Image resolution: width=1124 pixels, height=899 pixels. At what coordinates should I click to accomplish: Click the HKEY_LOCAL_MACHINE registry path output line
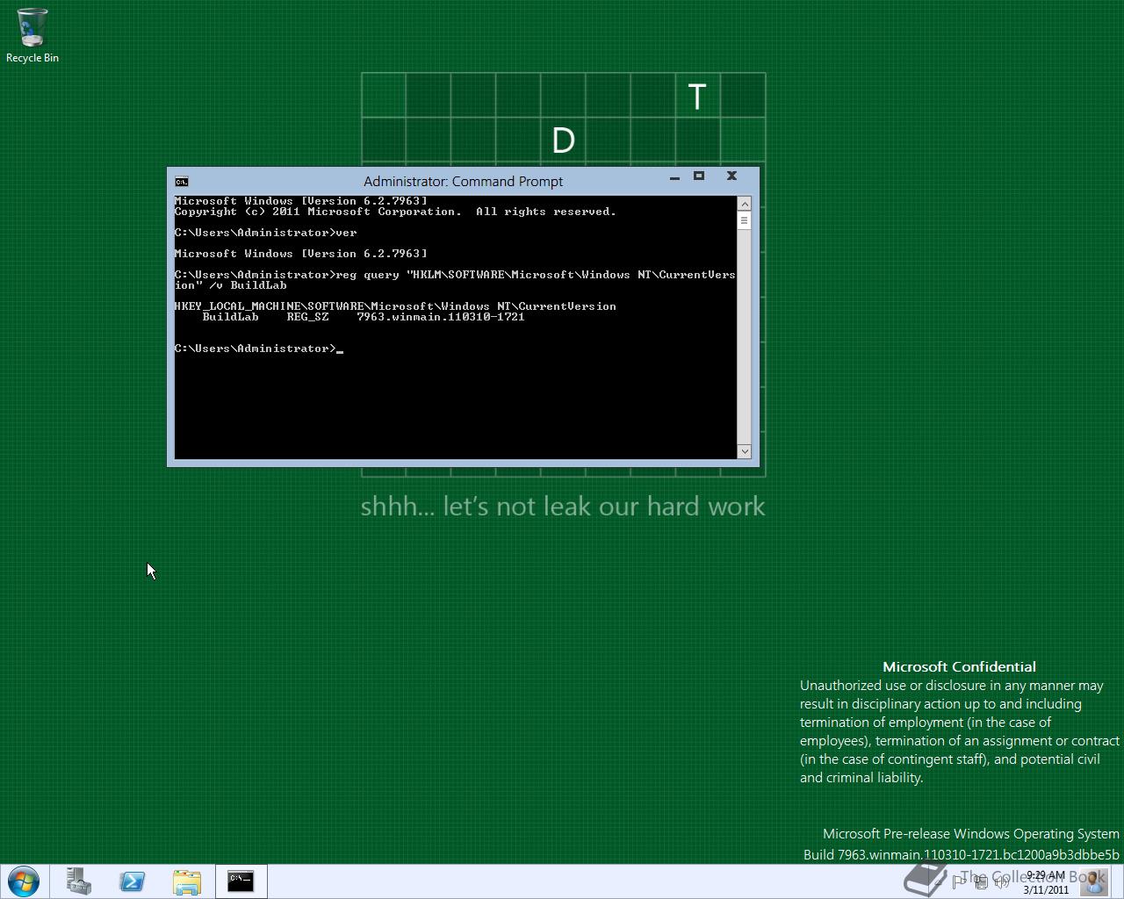pos(395,306)
